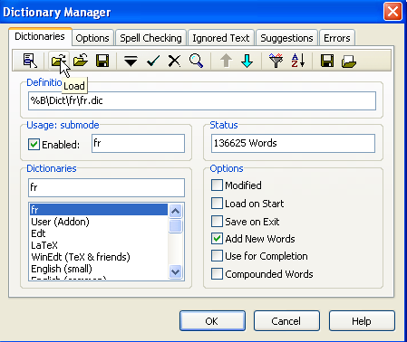Click the magnifying glass search icon
Viewport: 407px width, 342px height.
click(x=196, y=61)
